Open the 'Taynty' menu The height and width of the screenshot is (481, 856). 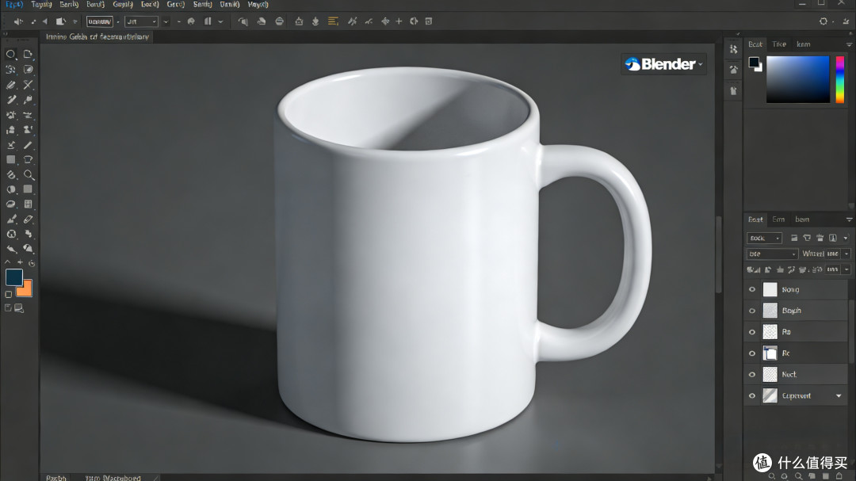pyautogui.click(x=41, y=5)
